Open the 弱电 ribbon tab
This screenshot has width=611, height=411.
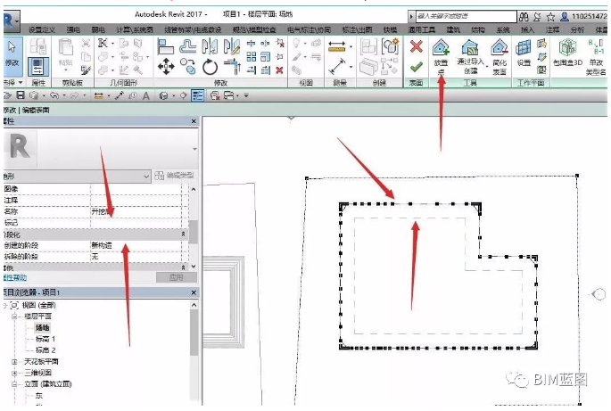(x=98, y=30)
